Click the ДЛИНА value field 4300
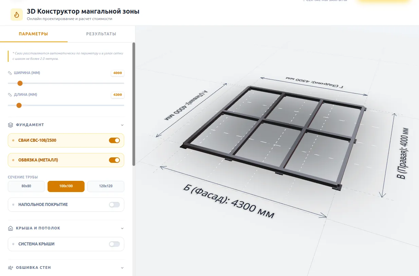 117,95
